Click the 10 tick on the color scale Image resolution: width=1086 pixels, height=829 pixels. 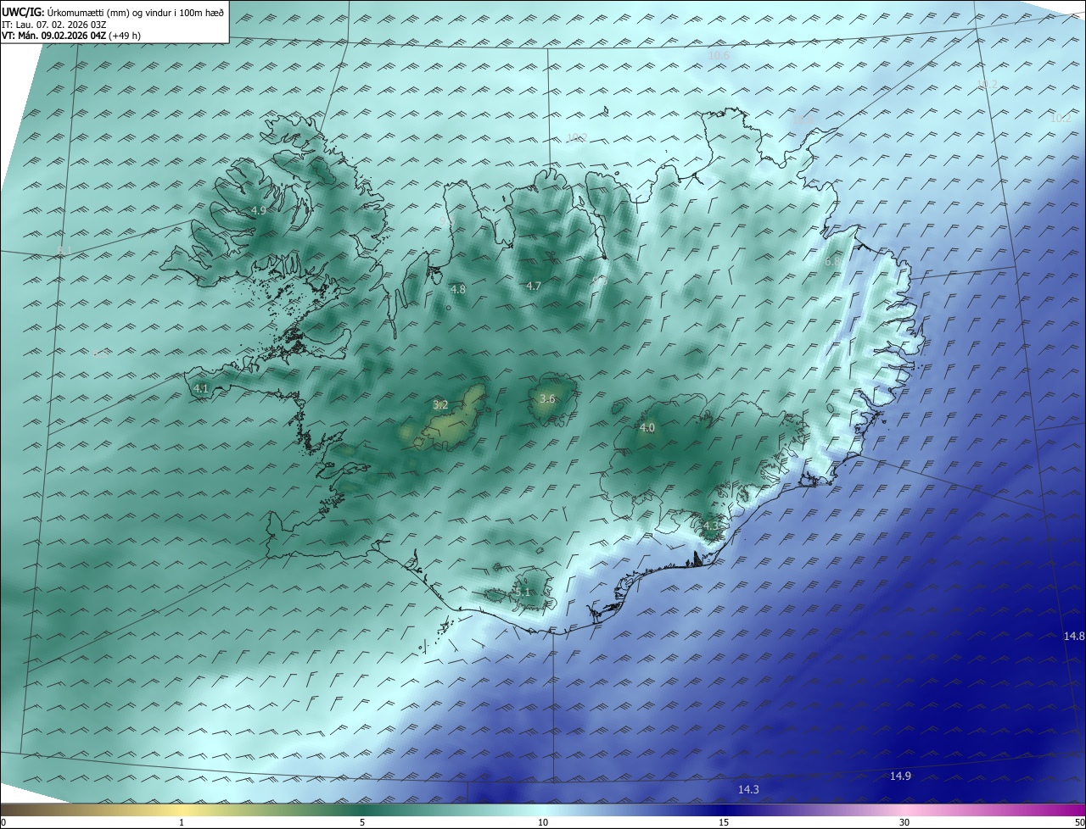[543, 822]
